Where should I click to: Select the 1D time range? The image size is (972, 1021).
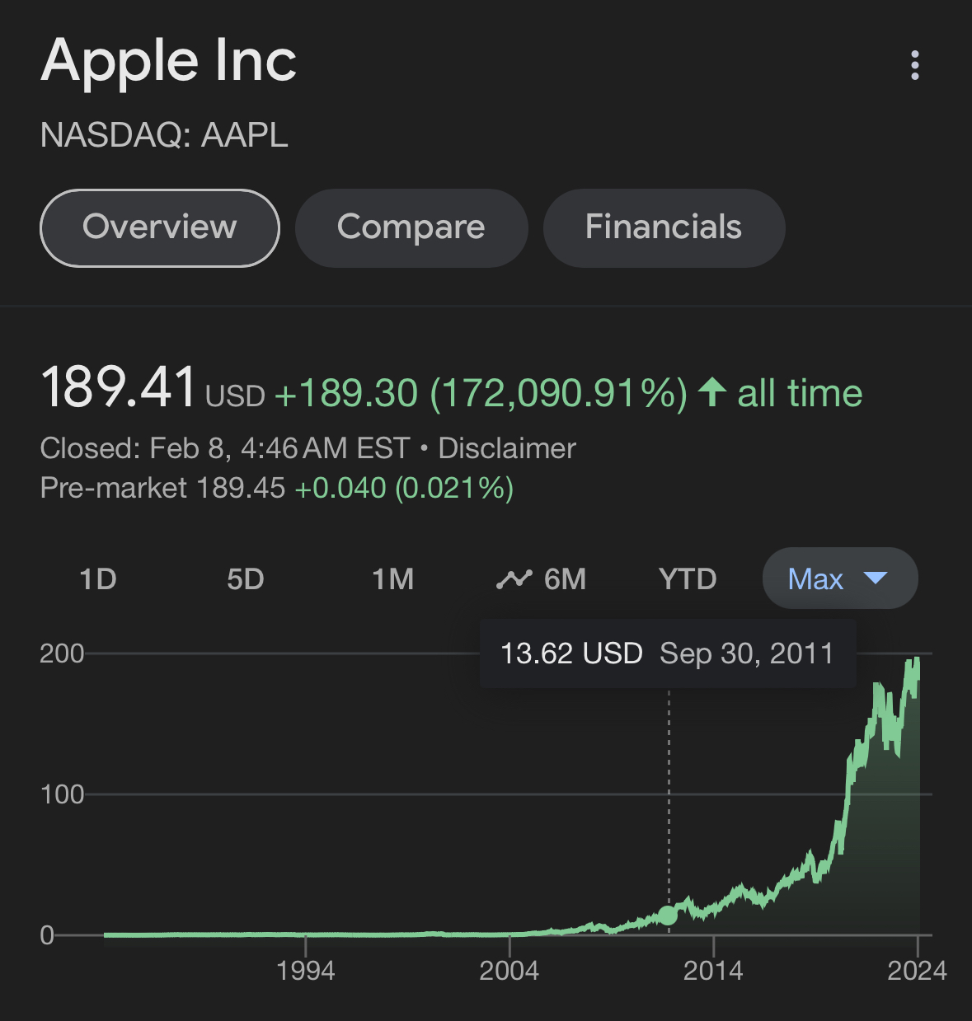click(x=98, y=579)
